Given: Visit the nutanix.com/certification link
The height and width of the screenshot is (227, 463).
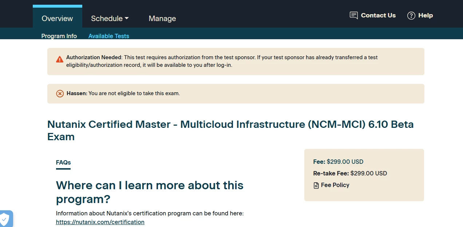Looking at the screenshot, I should (100, 222).
